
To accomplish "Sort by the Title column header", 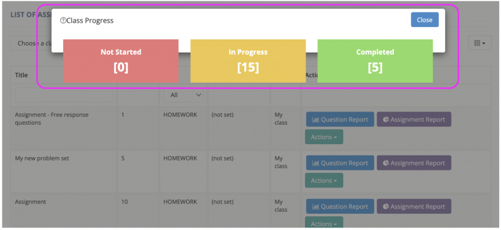I will (x=21, y=75).
